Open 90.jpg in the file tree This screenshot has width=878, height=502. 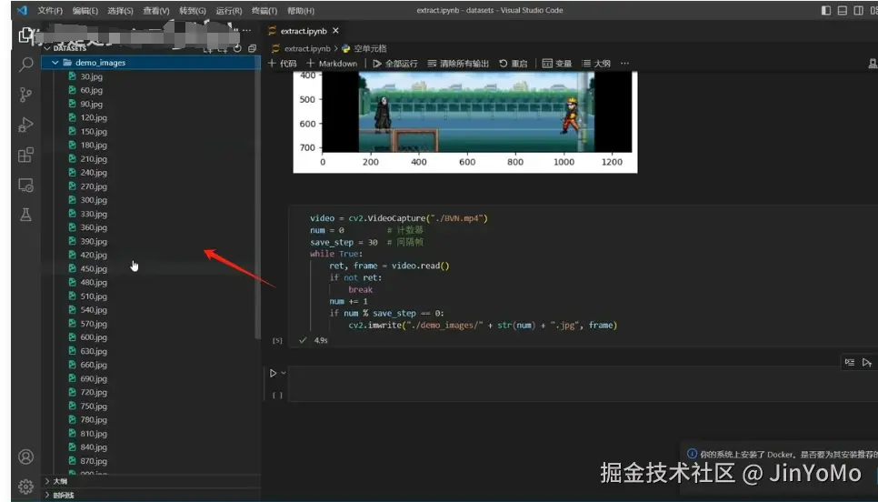tap(91, 104)
